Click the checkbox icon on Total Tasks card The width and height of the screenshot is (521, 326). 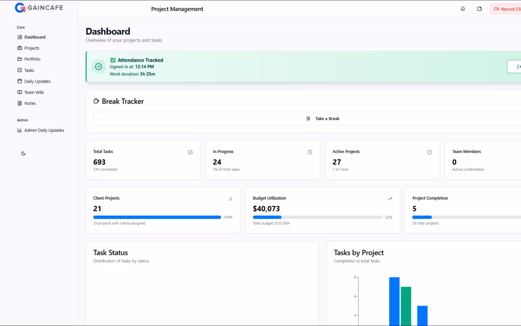click(190, 152)
